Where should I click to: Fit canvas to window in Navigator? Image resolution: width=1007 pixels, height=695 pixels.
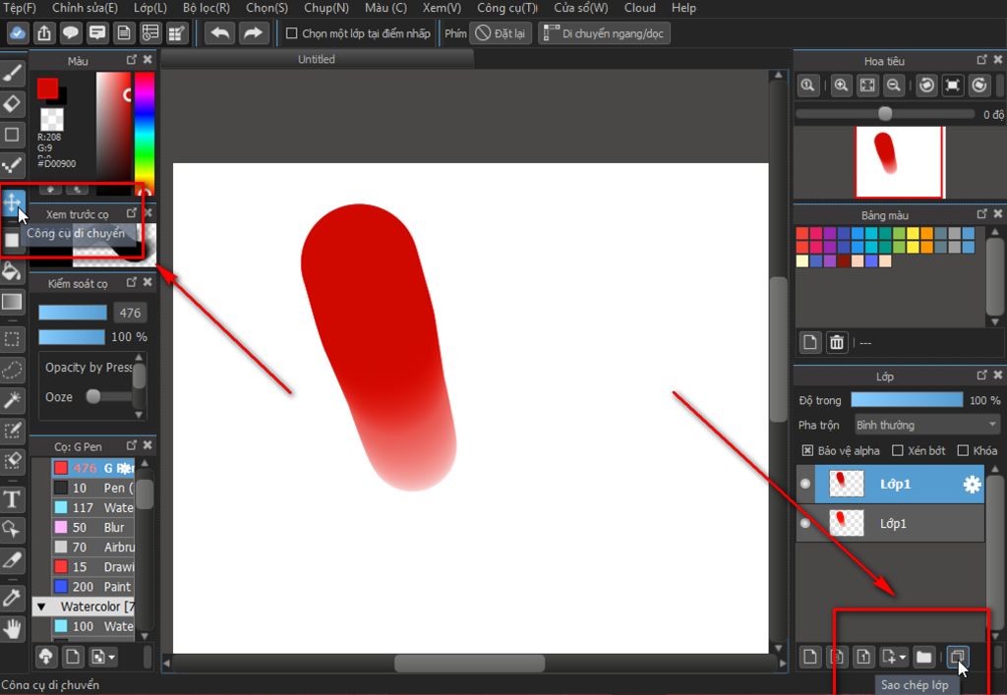[x=867, y=86]
